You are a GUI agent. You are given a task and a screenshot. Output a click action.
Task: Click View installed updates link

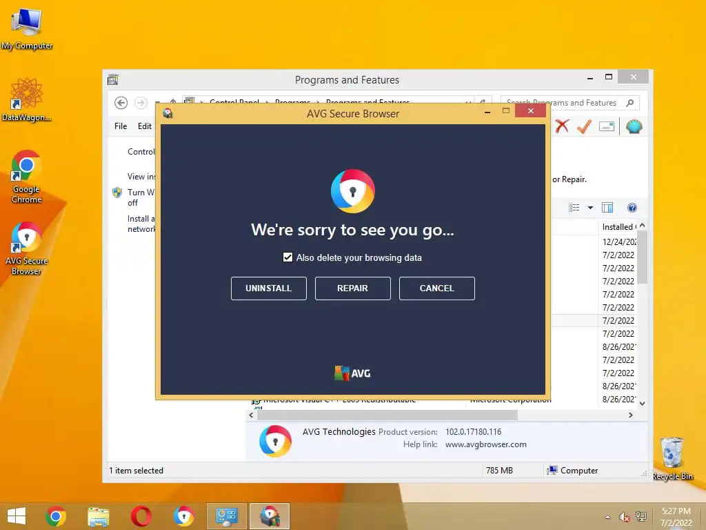141,176
